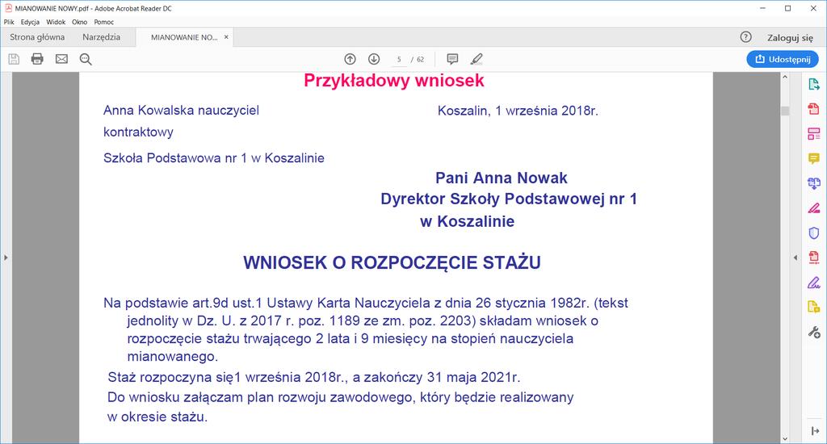Open the Edycja menu

[x=30, y=22]
